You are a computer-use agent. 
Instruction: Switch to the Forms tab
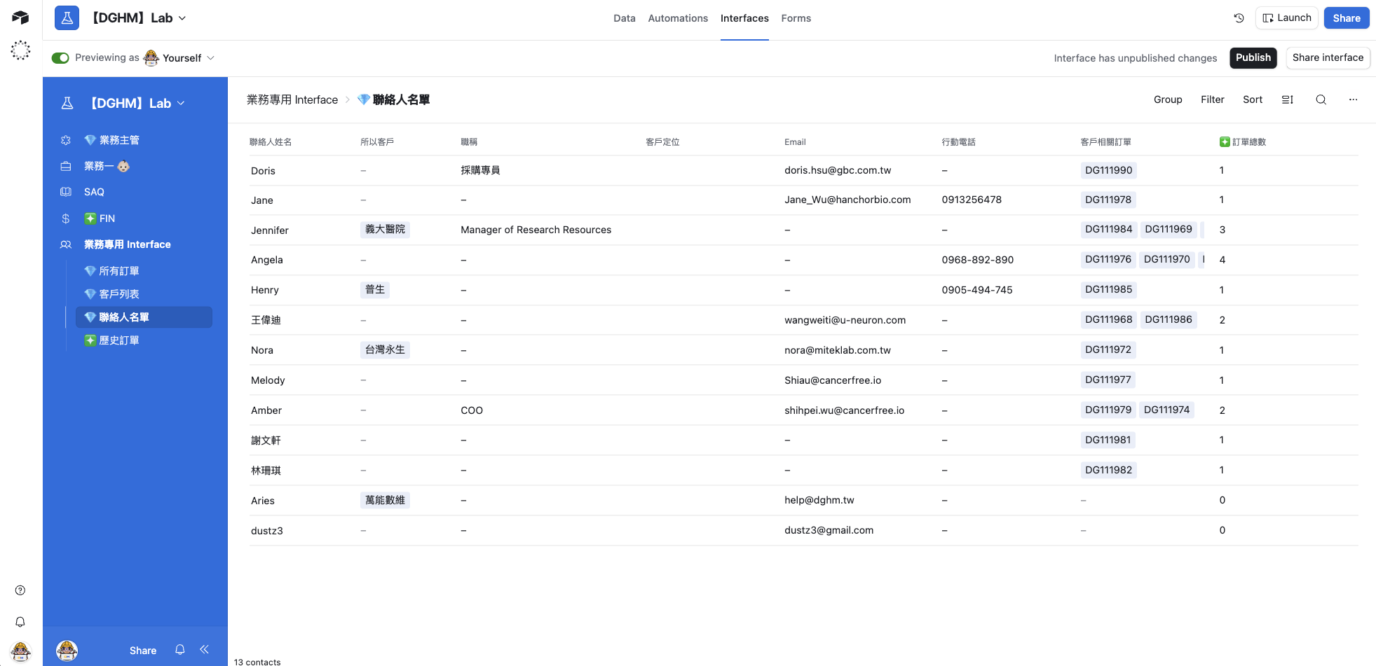(796, 18)
